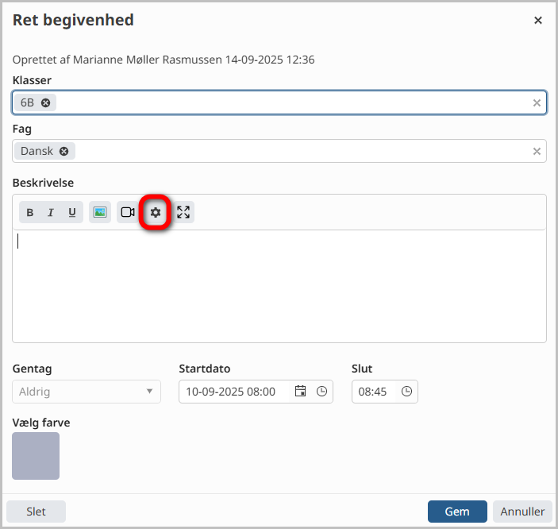Click the Ret begivenhed title
Image resolution: width=558 pixels, height=529 pixels.
coord(73,21)
